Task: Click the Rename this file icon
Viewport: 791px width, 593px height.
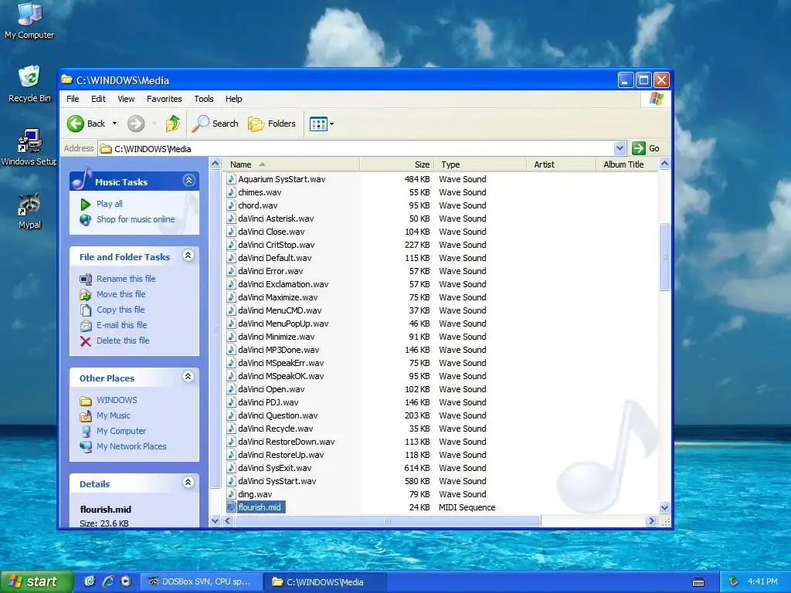Action: coord(86,279)
